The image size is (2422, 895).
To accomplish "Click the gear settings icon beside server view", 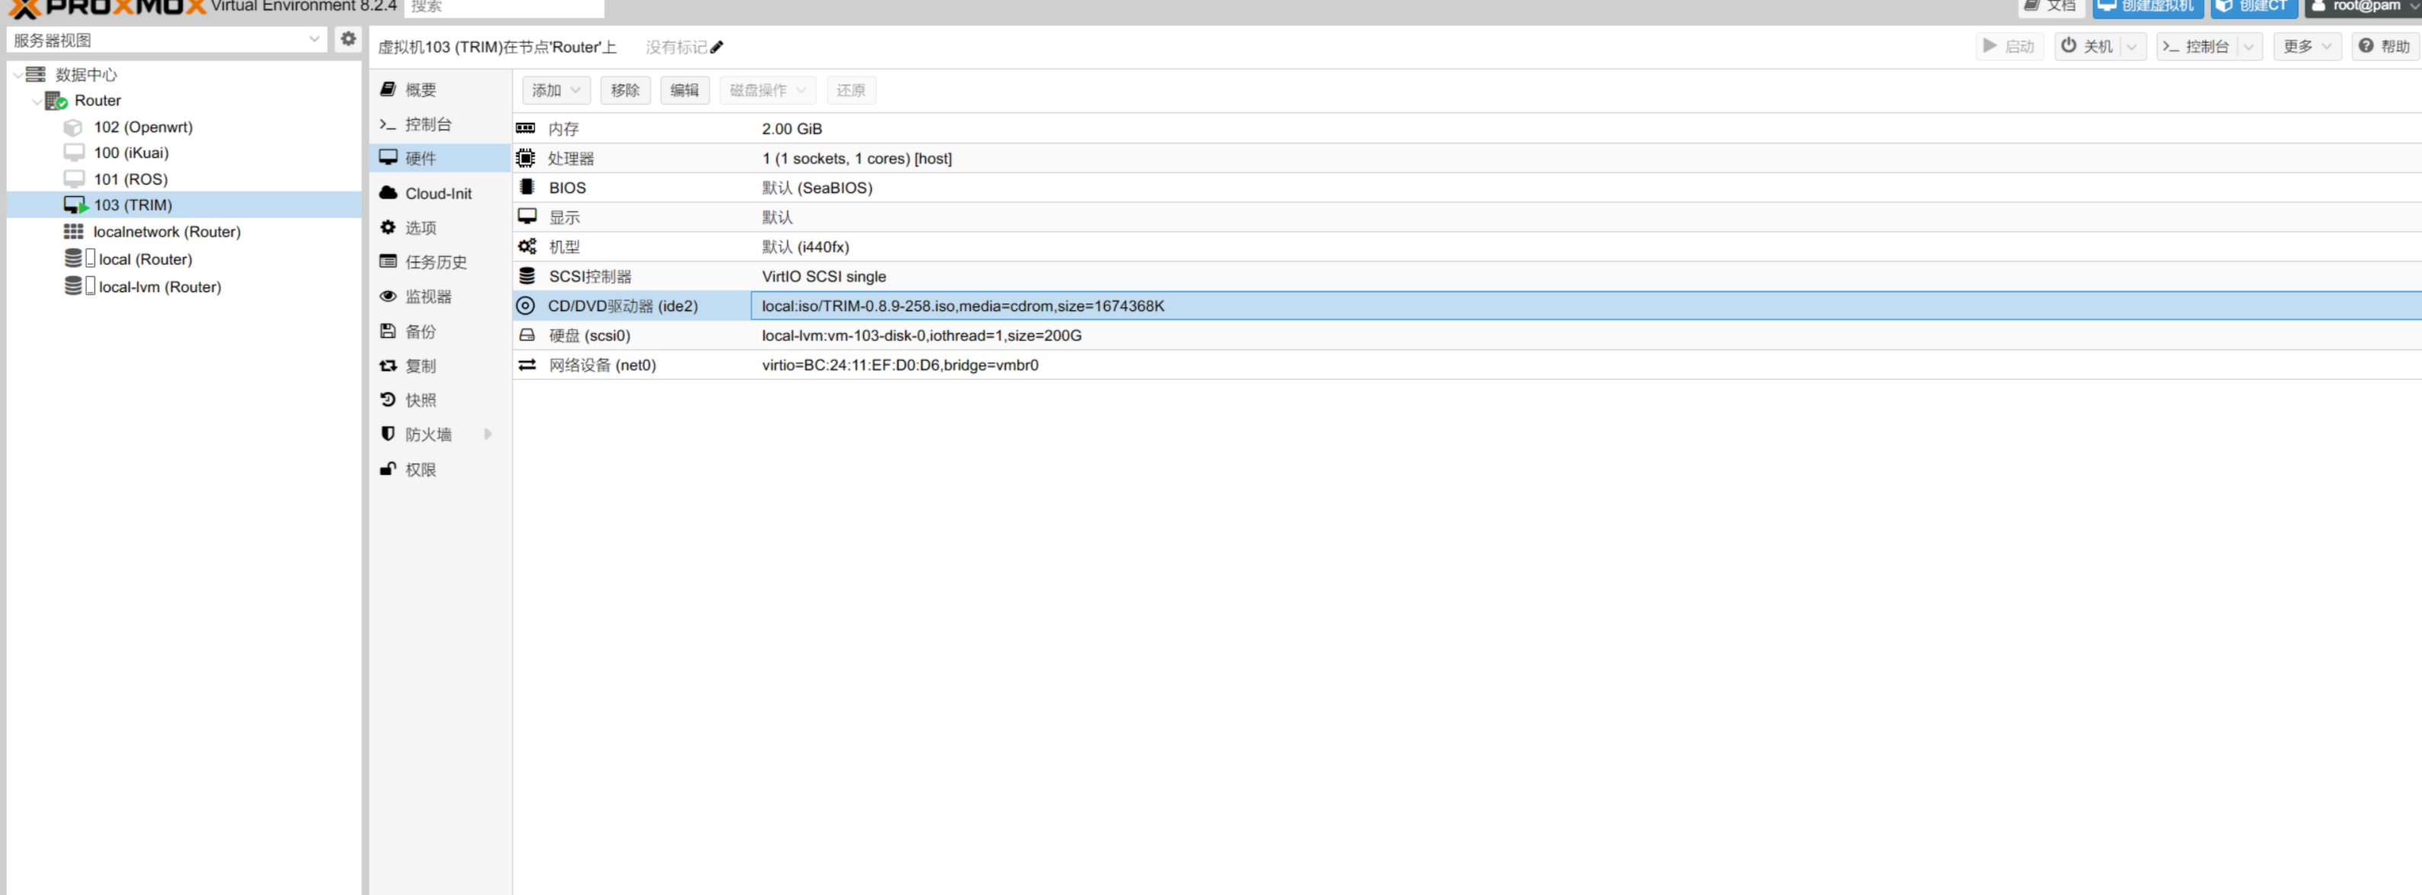I will [x=348, y=40].
